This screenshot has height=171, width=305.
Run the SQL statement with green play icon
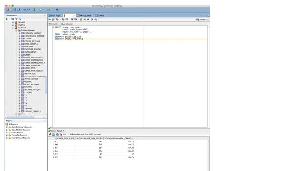(50, 19)
